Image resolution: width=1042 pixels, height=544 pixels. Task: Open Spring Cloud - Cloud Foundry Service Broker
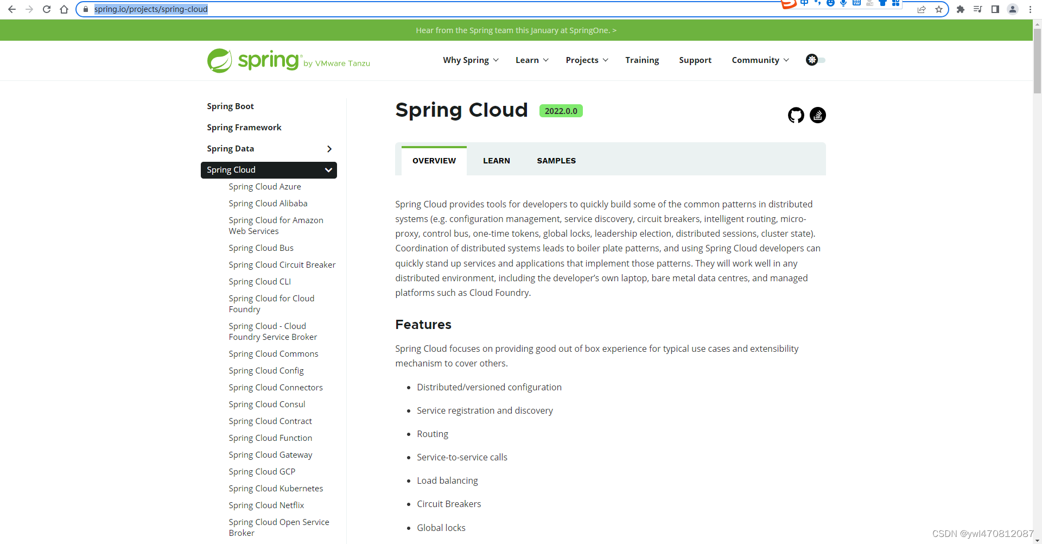[x=273, y=332]
